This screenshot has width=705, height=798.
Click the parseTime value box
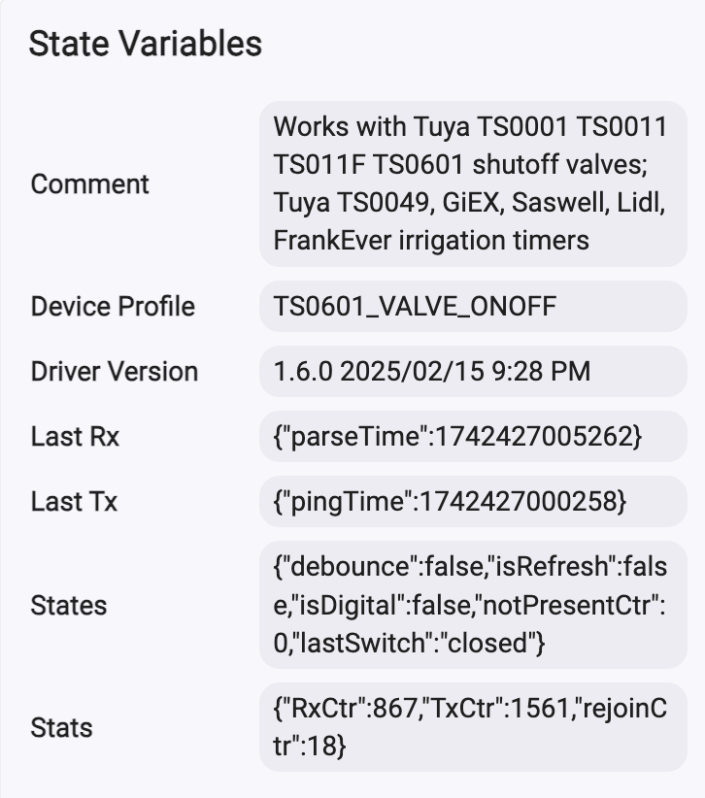pyautogui.click(x=473, y=437)
